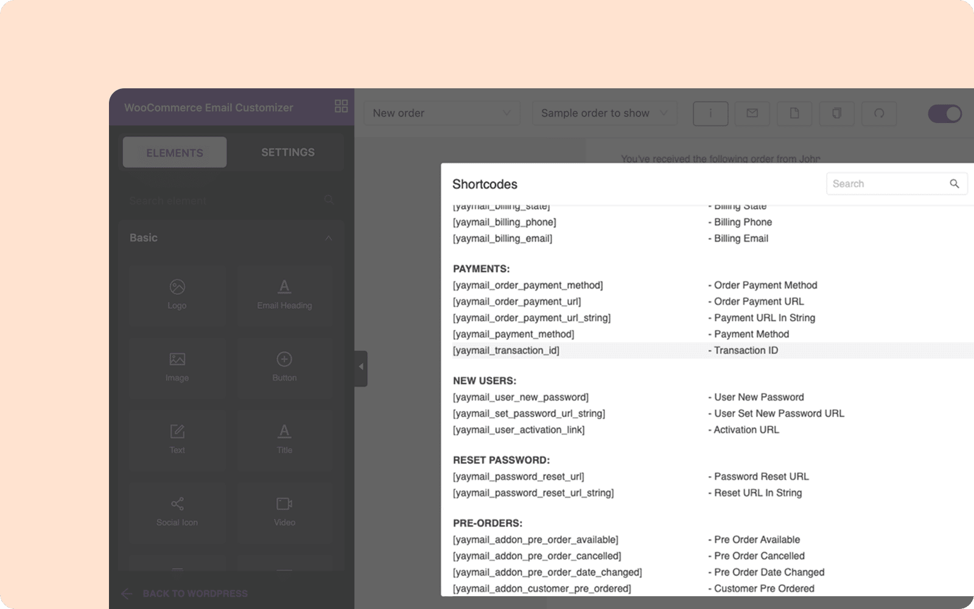Click the blank template page icon
The width and height of the screenshot is (974, 609).
(x=794, y=113)
